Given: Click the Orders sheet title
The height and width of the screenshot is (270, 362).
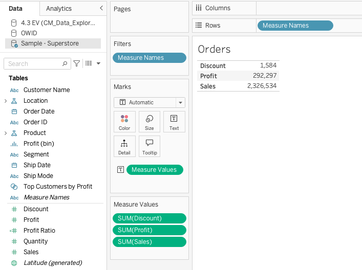Looking at the screenshot, I should [x=214, y=49].
